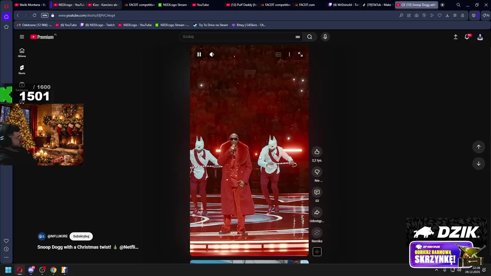Switch to first FACEIT competitive tab
491x276 pixels.
139,5
